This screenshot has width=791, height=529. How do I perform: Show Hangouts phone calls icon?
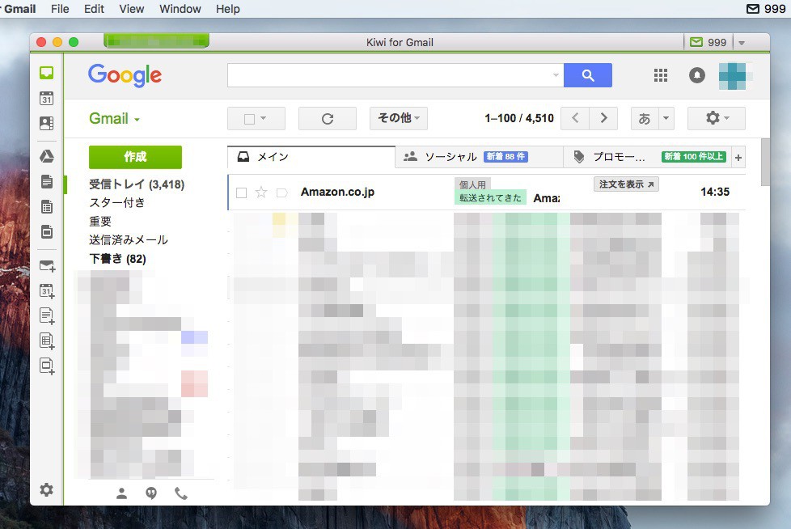181,493
